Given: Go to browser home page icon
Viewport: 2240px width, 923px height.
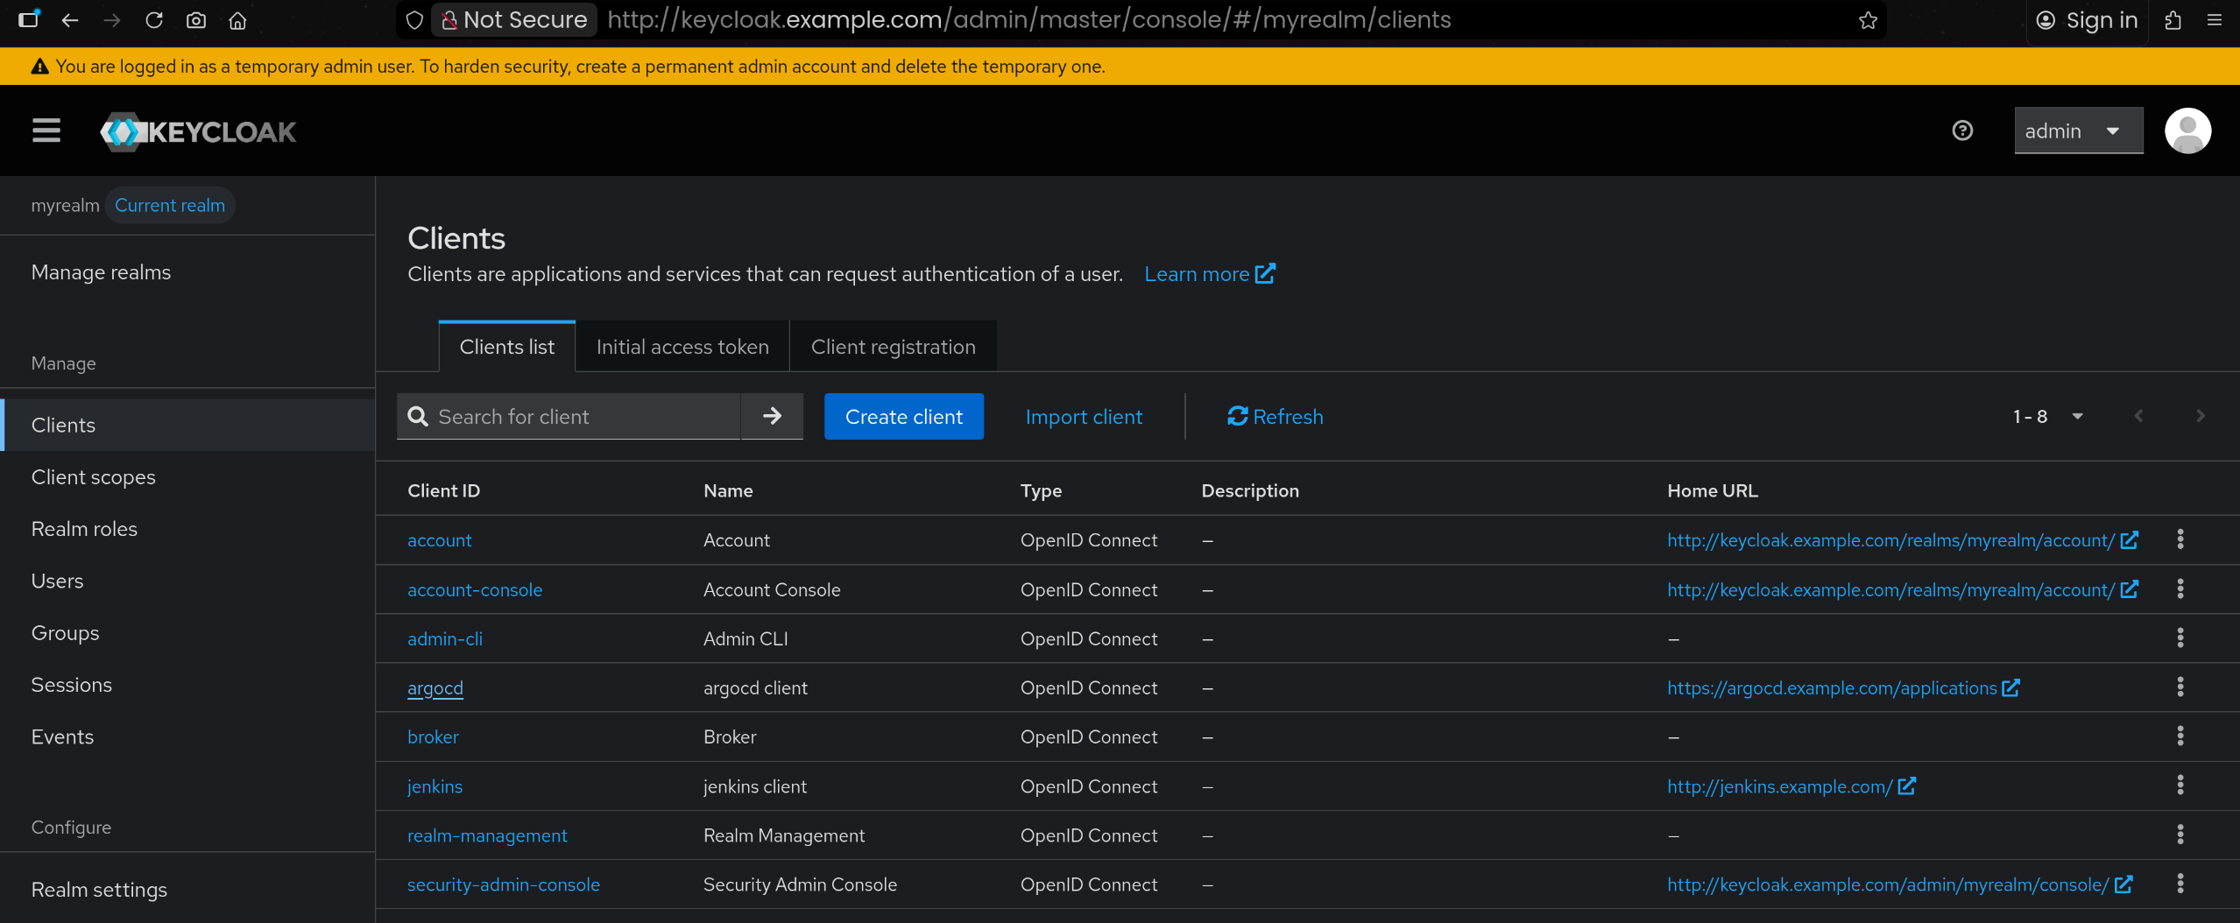Looking at the screenshot, I should coord(237,20).
